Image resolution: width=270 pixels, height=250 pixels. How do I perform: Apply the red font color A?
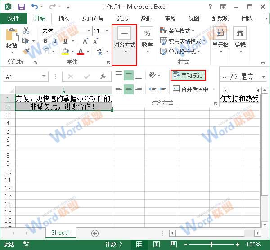pos(81,51)
